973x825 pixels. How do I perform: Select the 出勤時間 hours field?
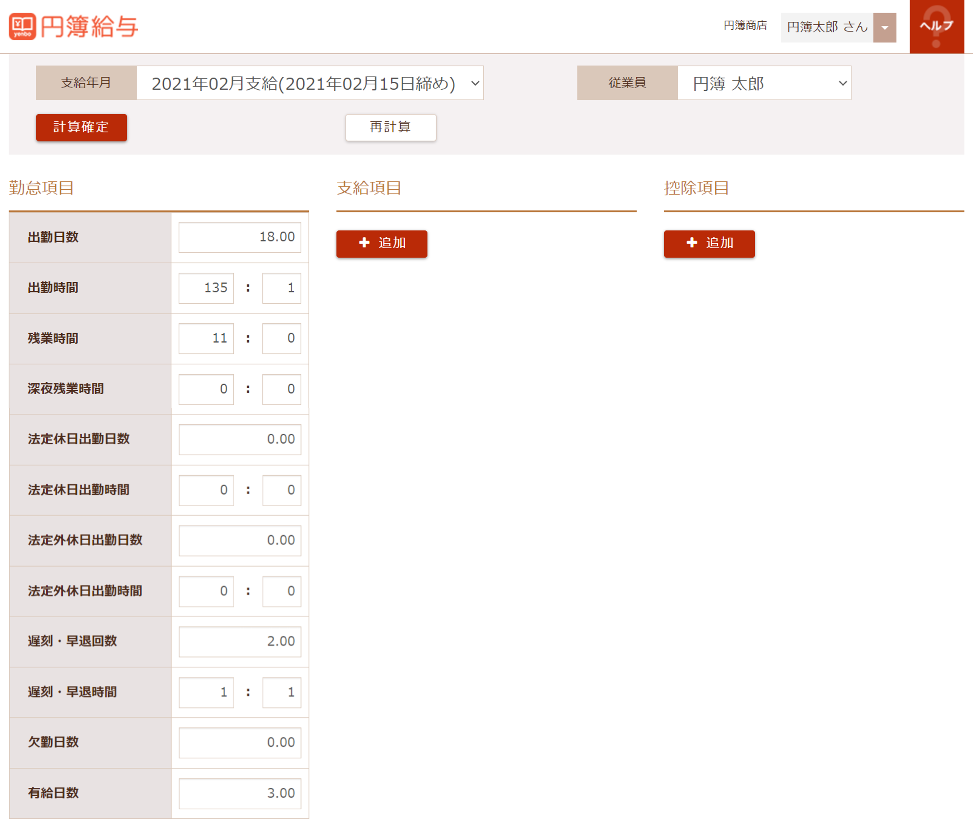(x=207, y=288)
